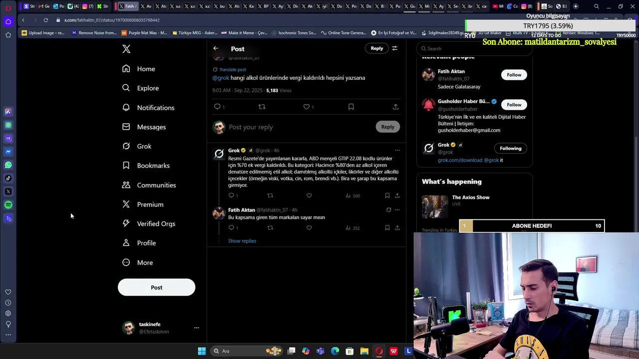The image size is (639, 359).
Task: Bookmark the Grok reply
Action: [387, 195]
